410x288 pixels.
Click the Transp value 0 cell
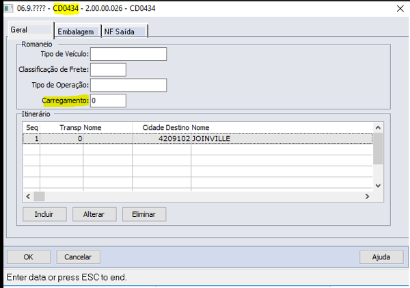tap(61, 139)
